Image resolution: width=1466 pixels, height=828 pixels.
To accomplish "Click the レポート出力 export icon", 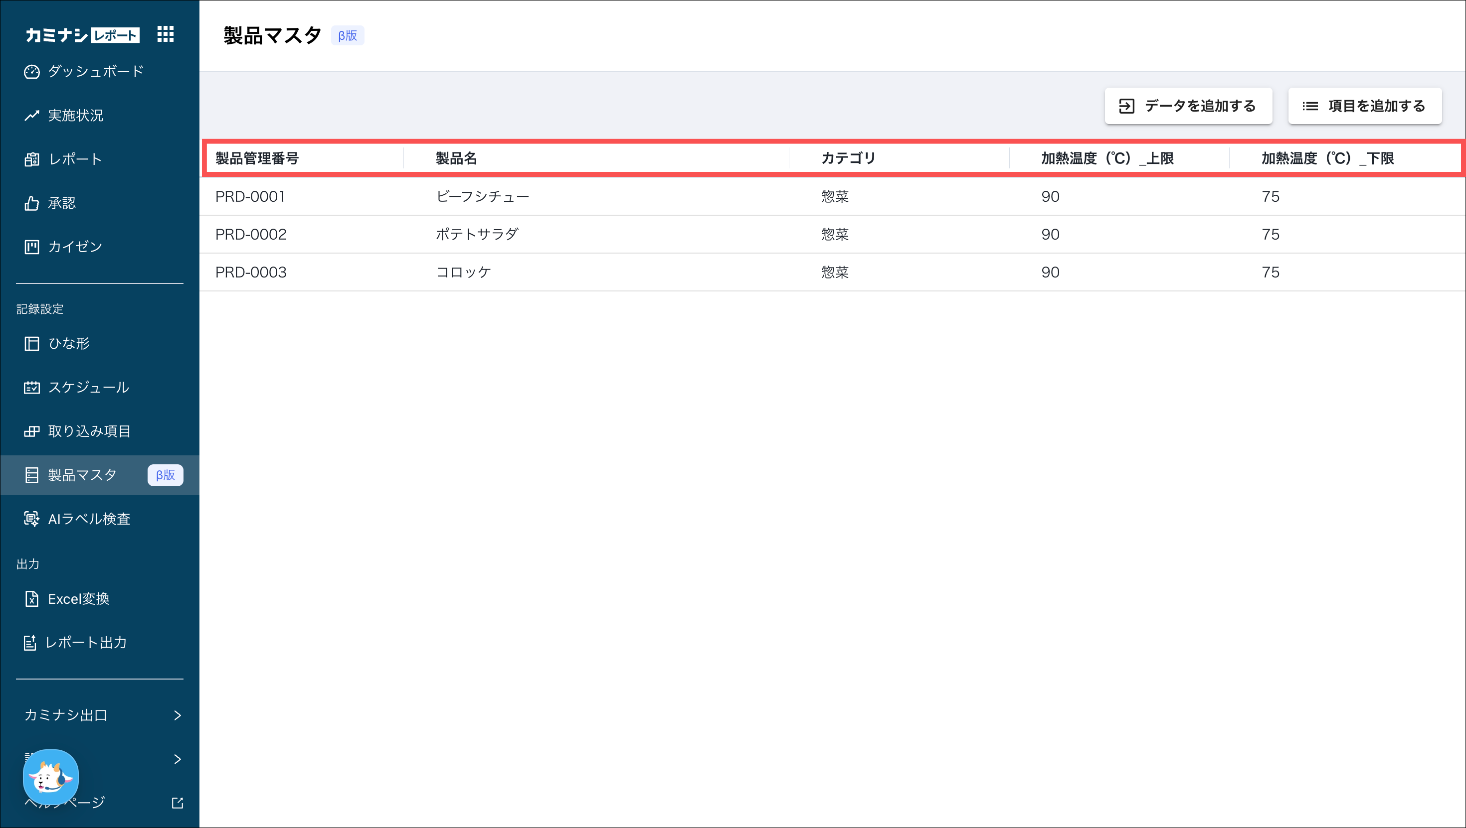I will (x=30, y=643).
